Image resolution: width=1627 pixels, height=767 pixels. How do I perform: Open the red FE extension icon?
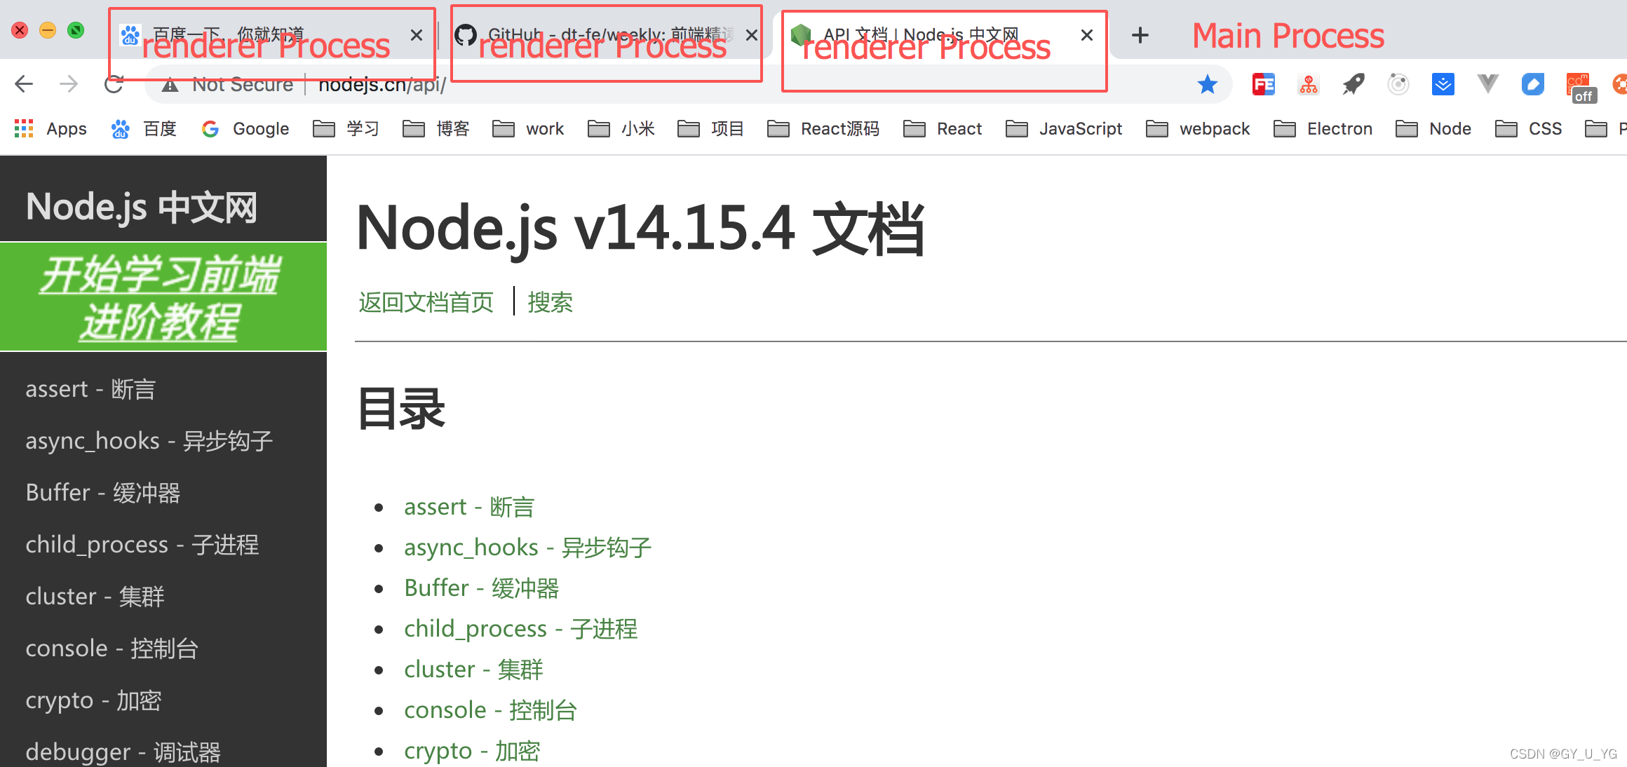pos(1263,85)
